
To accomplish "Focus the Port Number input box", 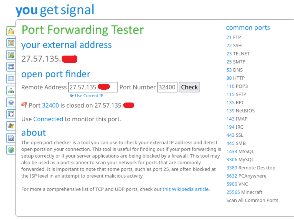I will point(167,87).
